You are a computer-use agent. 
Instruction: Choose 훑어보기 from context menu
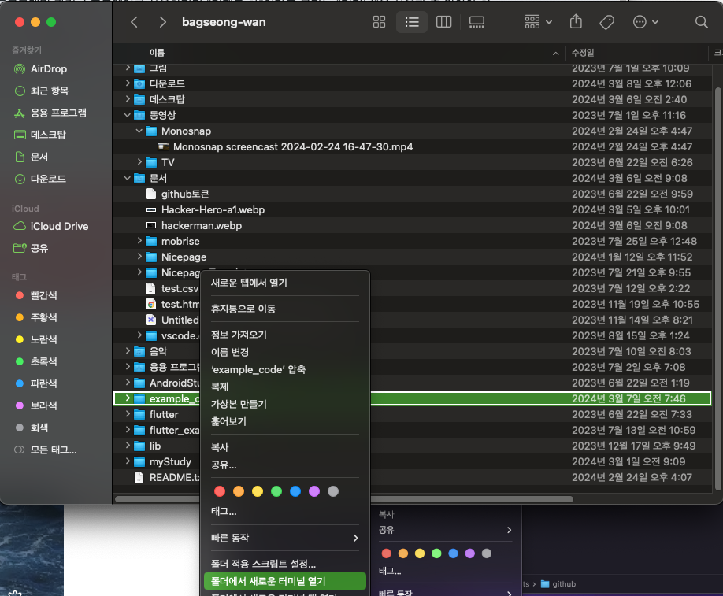coord(285,422)
